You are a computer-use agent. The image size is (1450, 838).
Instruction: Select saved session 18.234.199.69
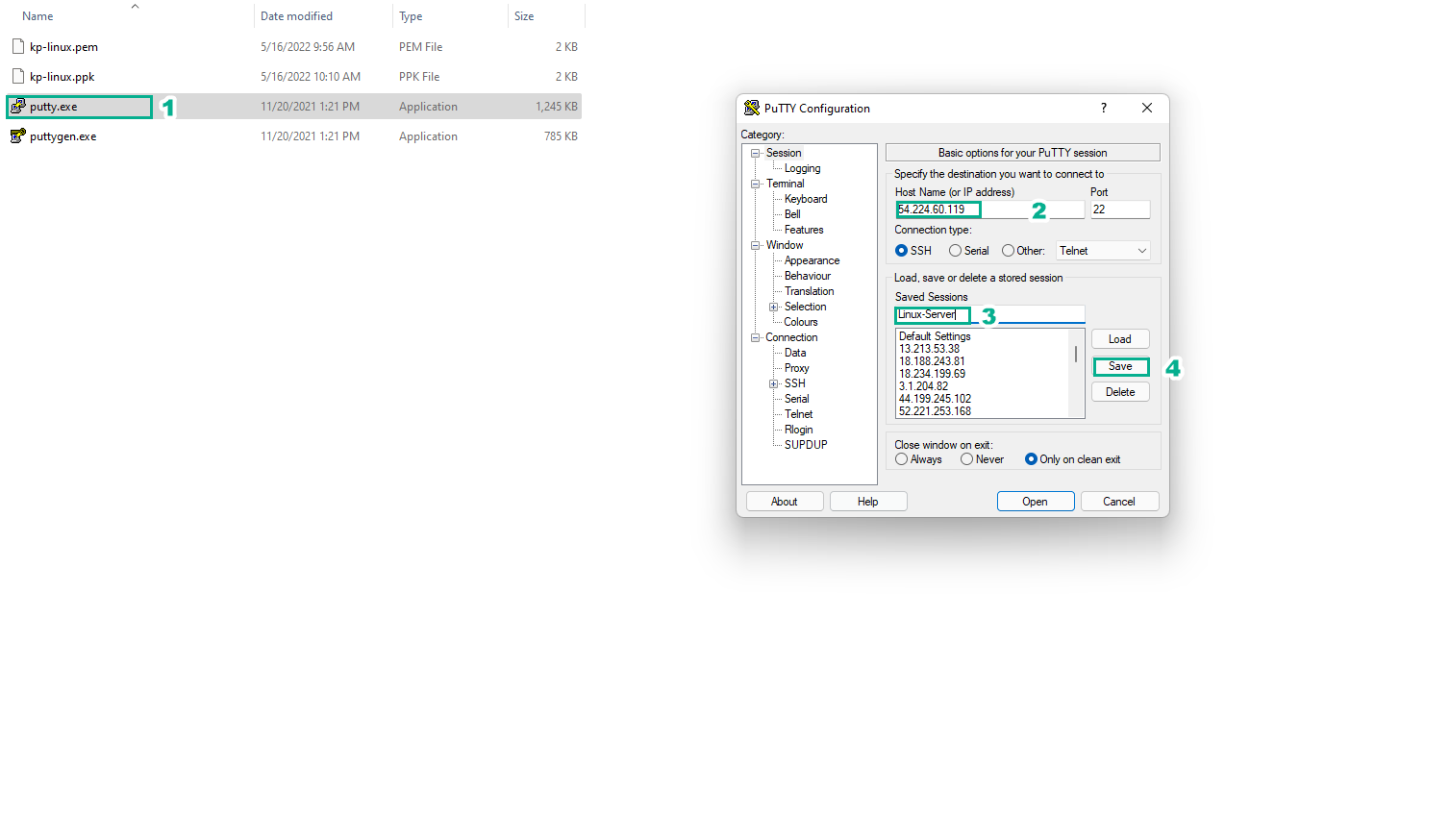tap(932, 374)
